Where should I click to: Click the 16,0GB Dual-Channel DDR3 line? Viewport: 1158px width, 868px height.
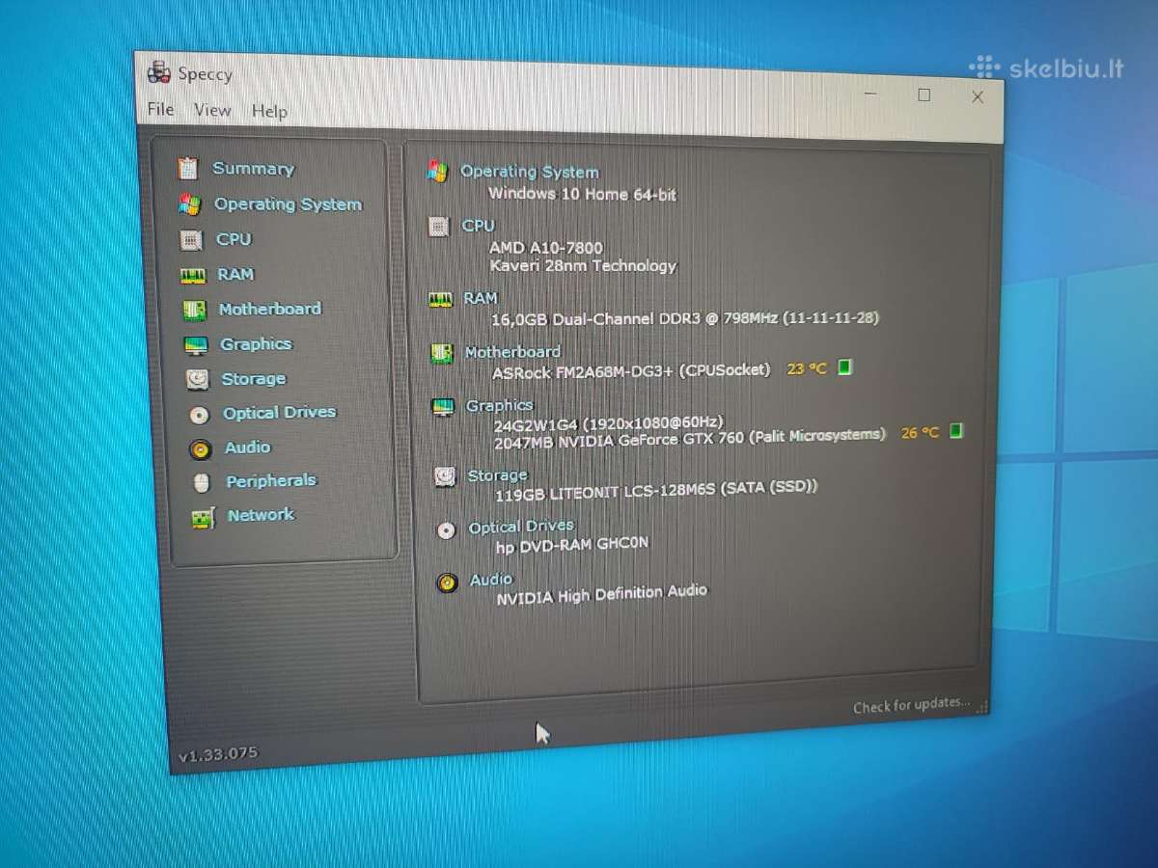685,318
